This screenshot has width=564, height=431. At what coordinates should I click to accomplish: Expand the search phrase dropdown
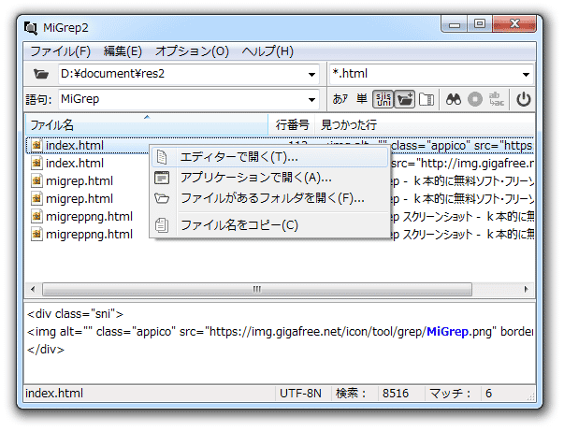tap(311, 100)
